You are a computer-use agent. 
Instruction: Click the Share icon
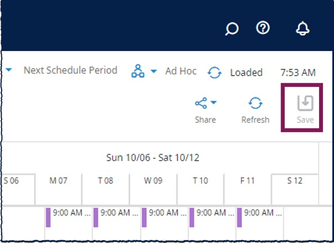pyautogui.click(x=200, y=103)
